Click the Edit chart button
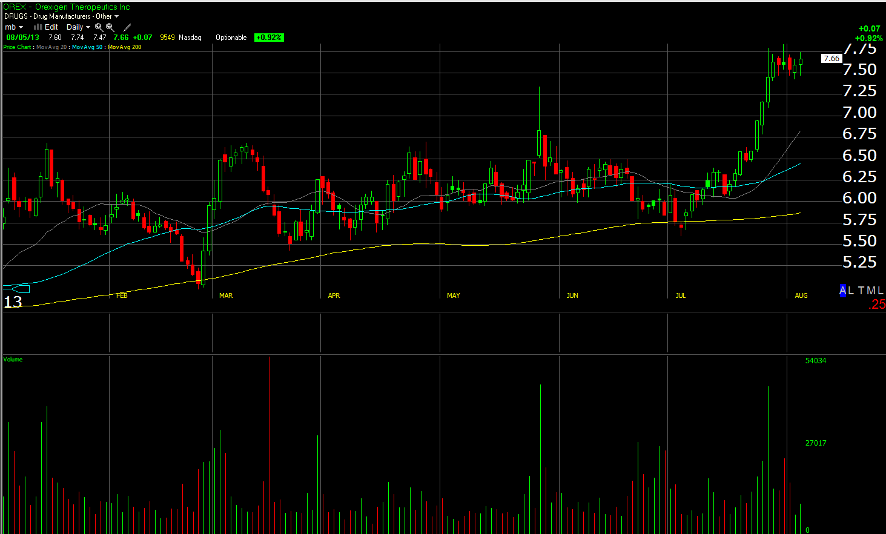The height and width of the screenshot is (534, 886). pos(51,27)
